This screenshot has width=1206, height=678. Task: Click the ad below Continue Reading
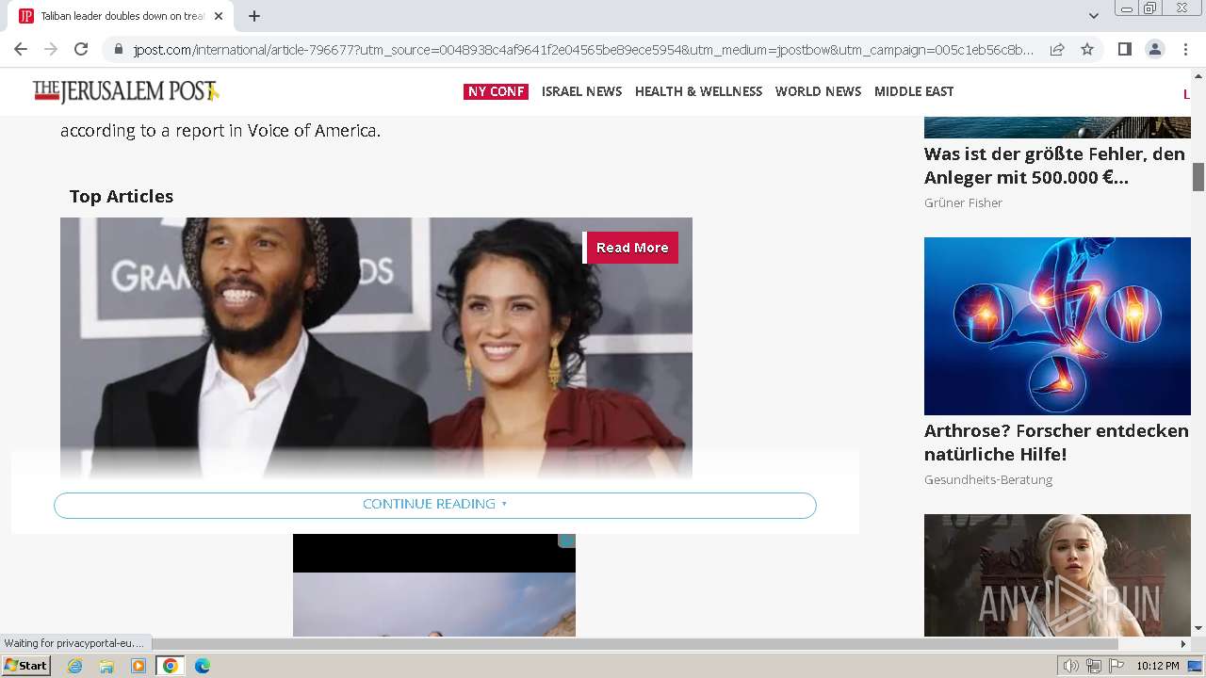click(434, 586)
